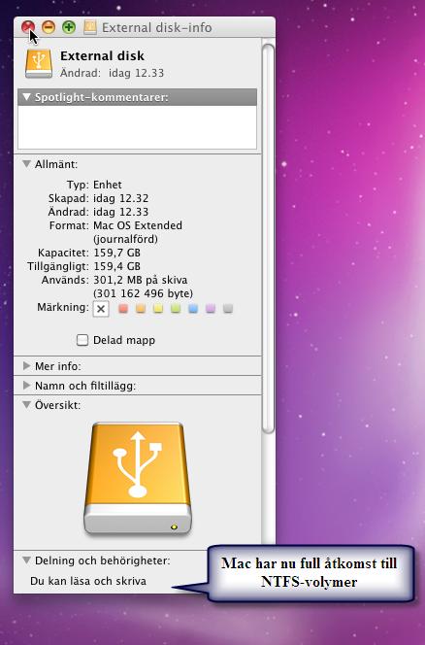425x645 pixels.
Task: Click the large USB drive preview image
Action: [138, 478]
